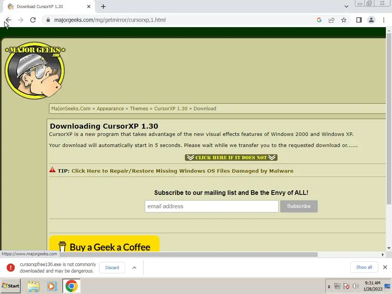Click the padlock site info icon
This screenshot has height=294, width=392.
[x=48, y=20]
